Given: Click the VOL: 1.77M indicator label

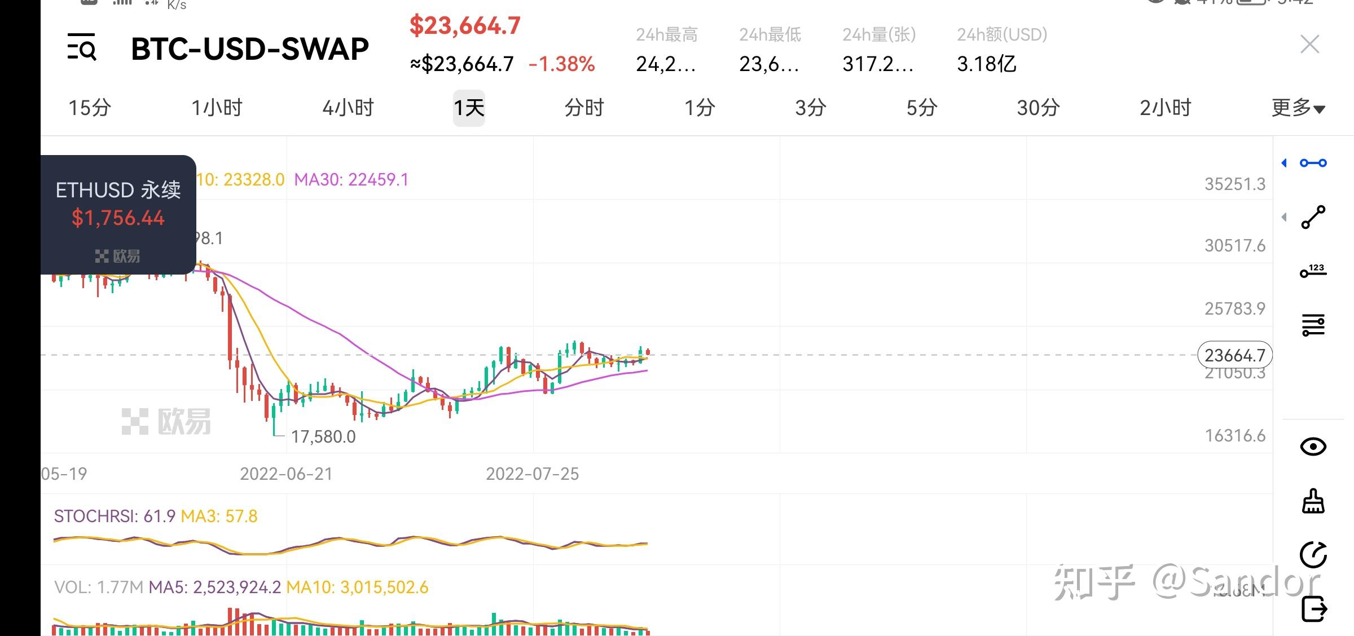Looking at the screenshot, I should pos(99,588).
